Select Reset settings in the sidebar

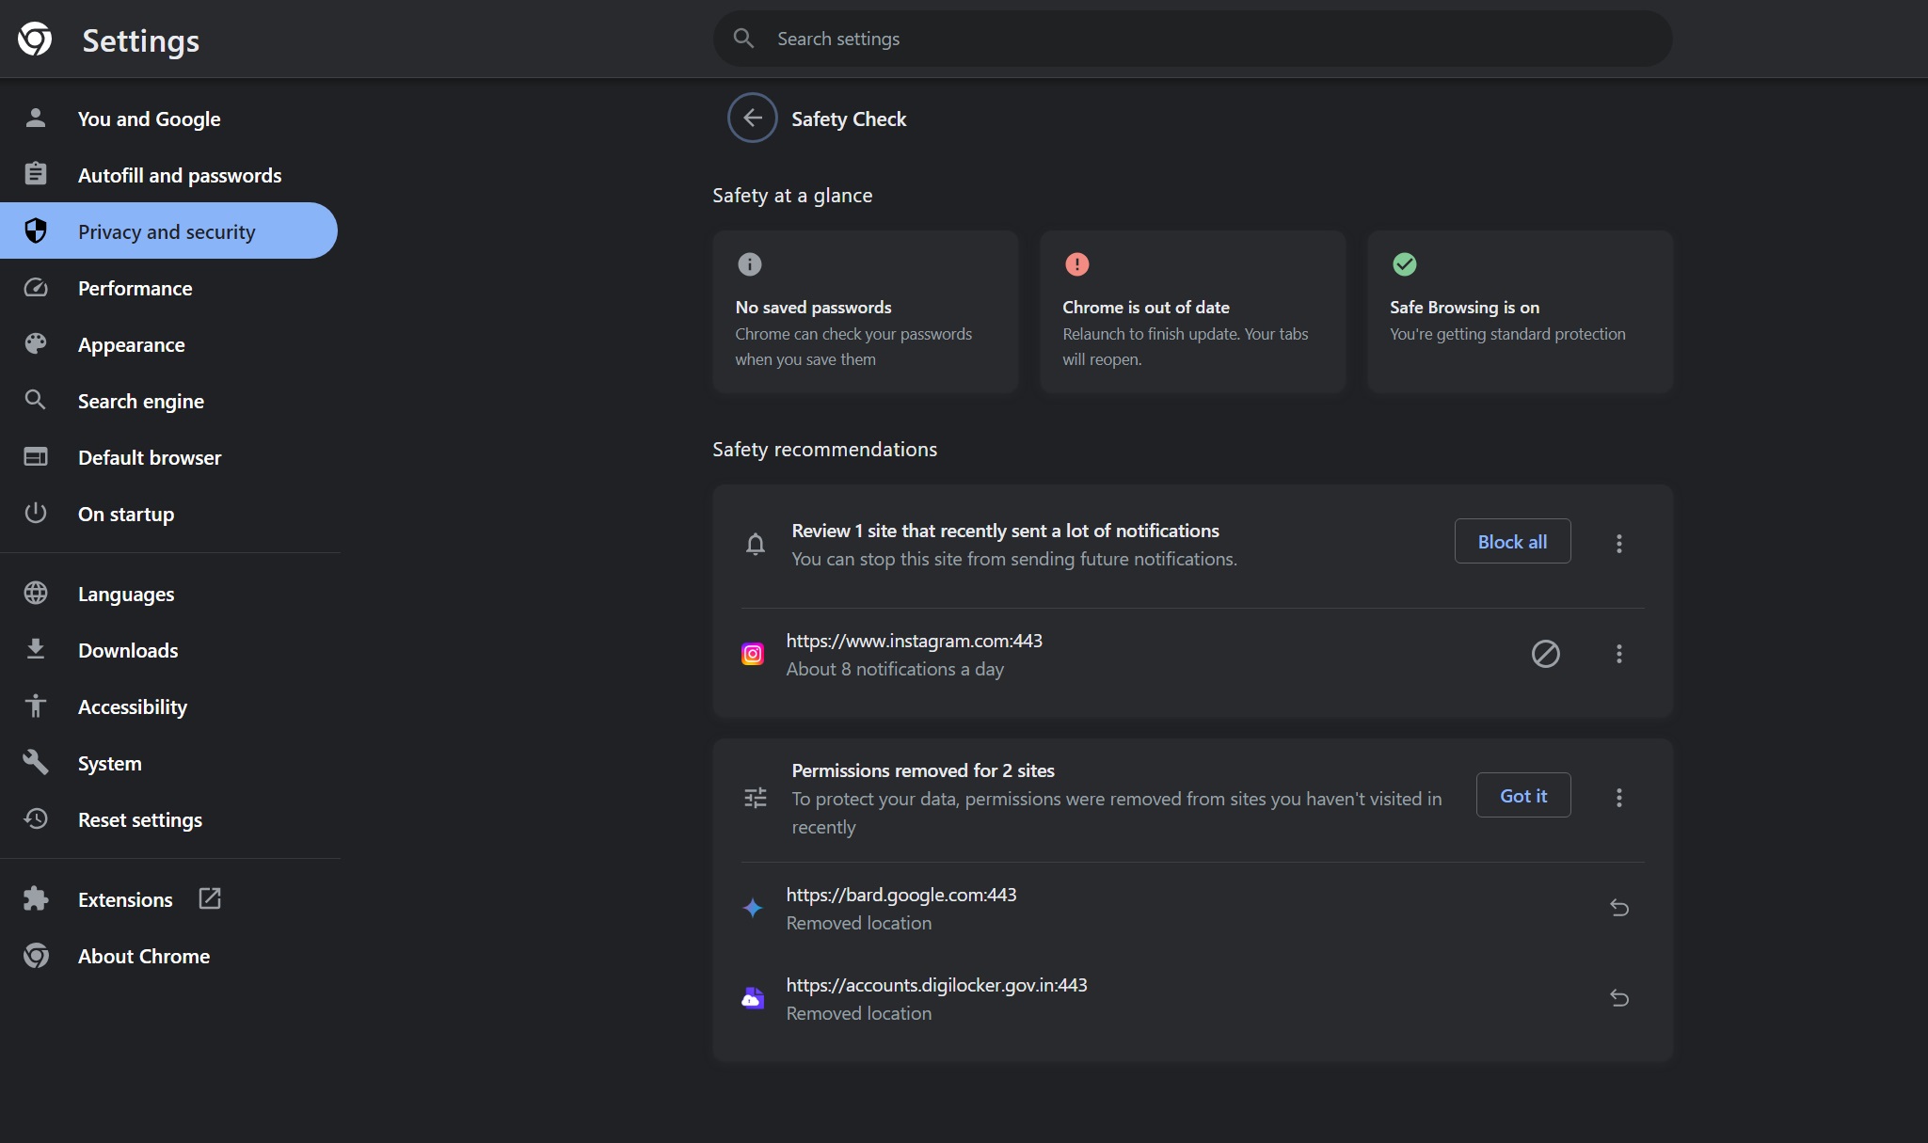point(140,818)
